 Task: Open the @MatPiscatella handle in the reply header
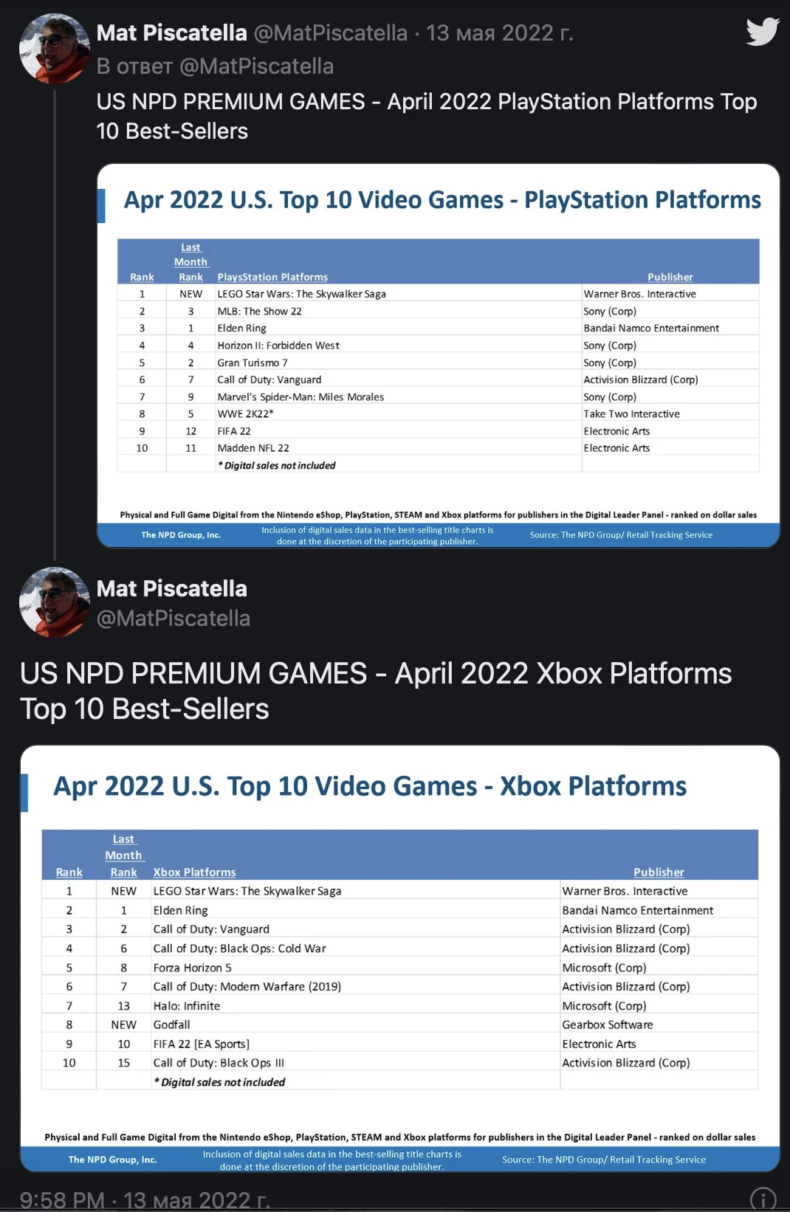(x=331, y=33)
